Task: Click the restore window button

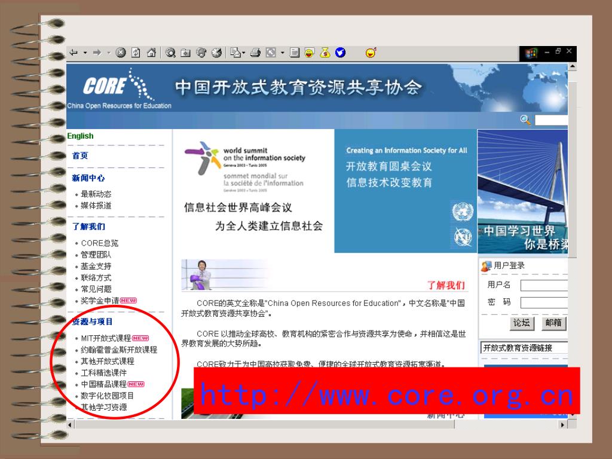Action: click(x=558, y=51)
